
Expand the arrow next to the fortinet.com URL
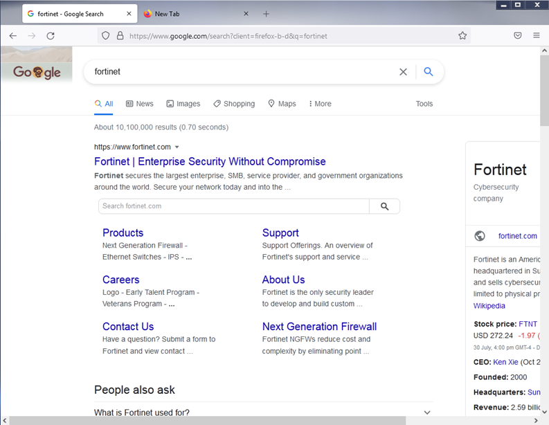177,147
